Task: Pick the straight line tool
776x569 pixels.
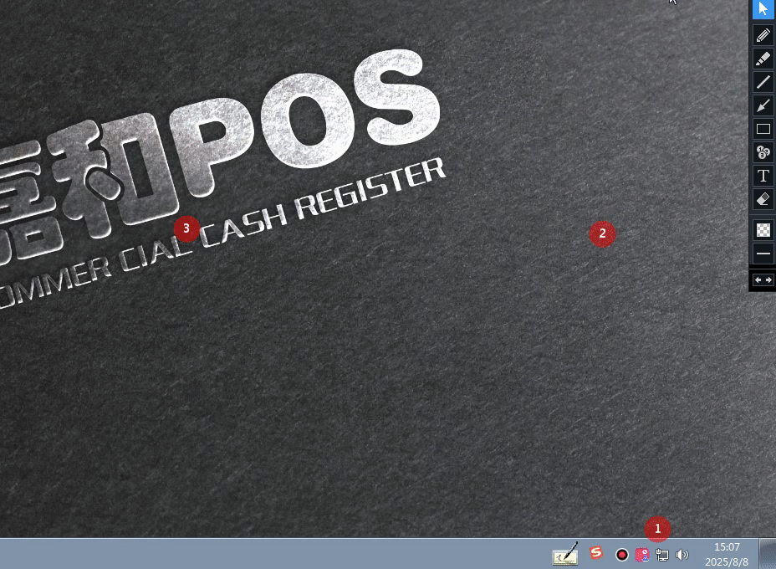Action: tap(763, 82)
